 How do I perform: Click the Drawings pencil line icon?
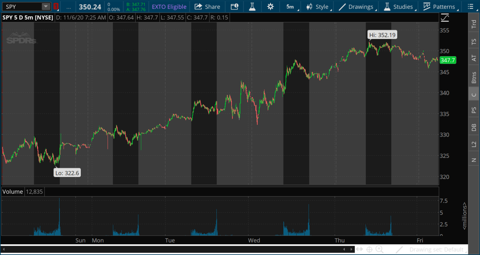pos(342,7)
